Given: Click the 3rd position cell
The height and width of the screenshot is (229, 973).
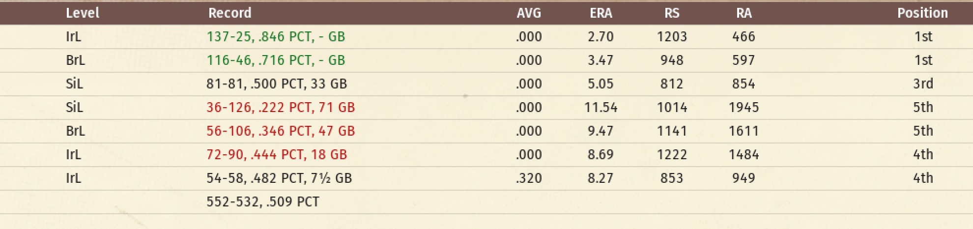Looking at the screenshot, I should point(923,84).
